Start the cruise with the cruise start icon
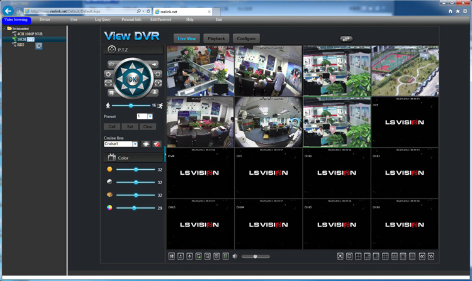This screenshot has width=472, height=281. pyautogui.click(x=146, y=144)
